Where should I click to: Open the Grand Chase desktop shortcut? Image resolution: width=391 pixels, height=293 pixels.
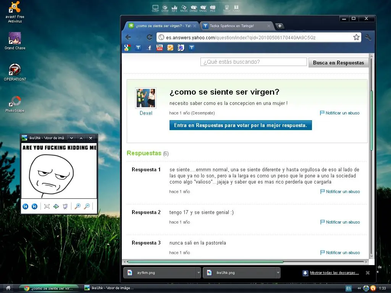pyautogui.click(x=15, y=41)
